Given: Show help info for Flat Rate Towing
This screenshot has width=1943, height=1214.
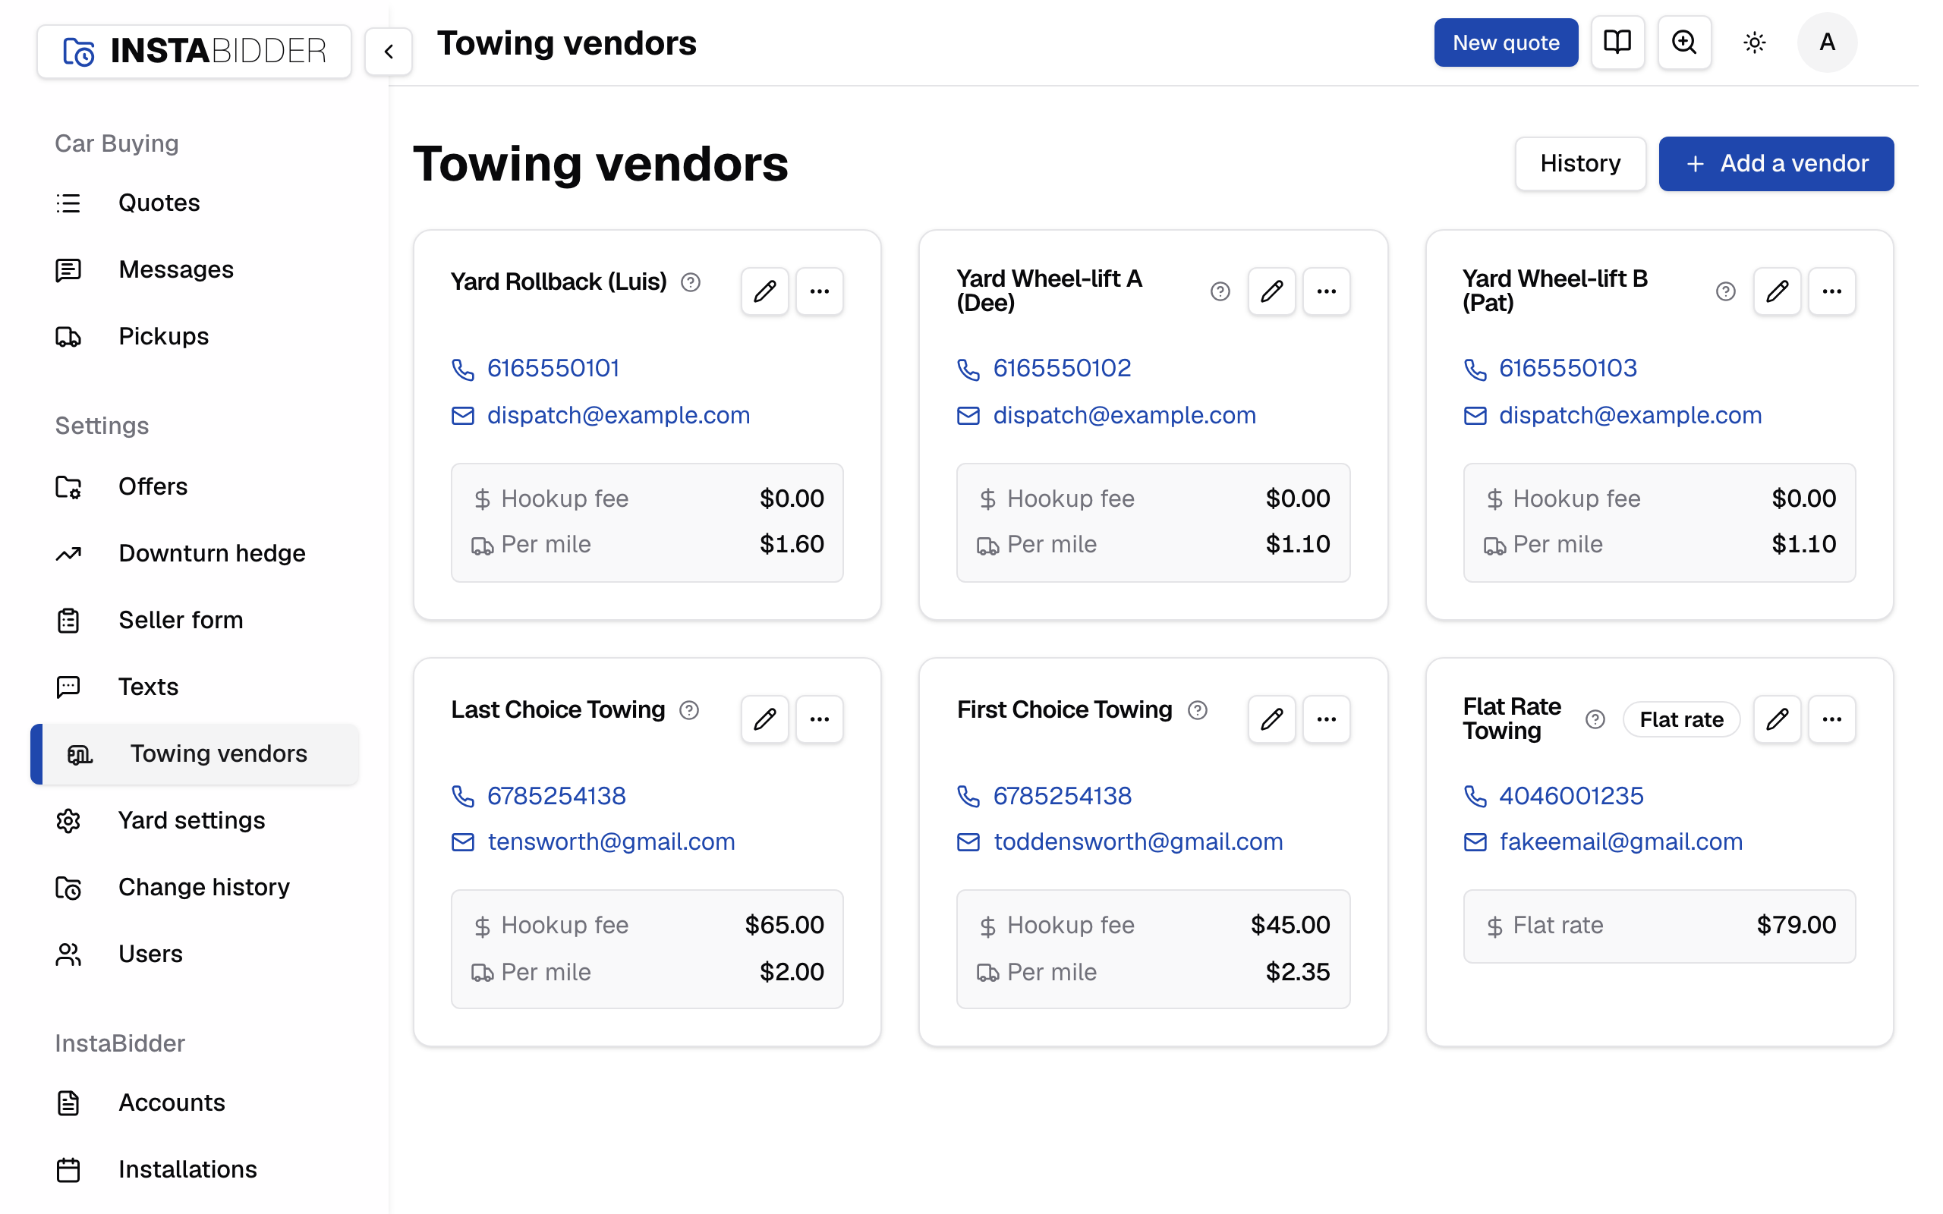Looking at the screenshot, I should click(x=1595, y=719).
